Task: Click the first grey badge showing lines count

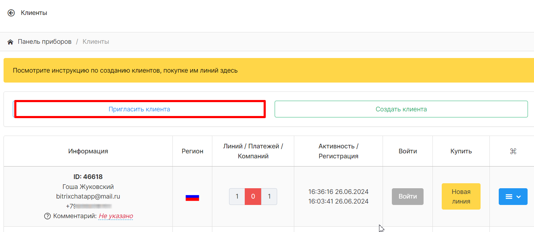Action: [237, 196]
